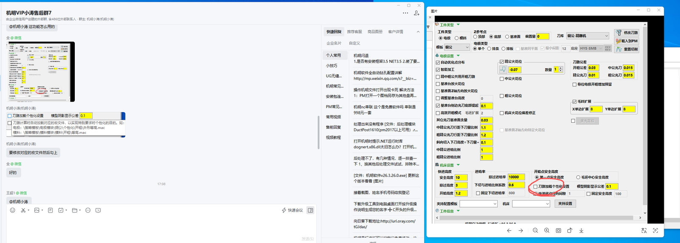Open the 夹持配置模板 dropdown
This screenshot has height=243, width=680.
click(479, 204)
